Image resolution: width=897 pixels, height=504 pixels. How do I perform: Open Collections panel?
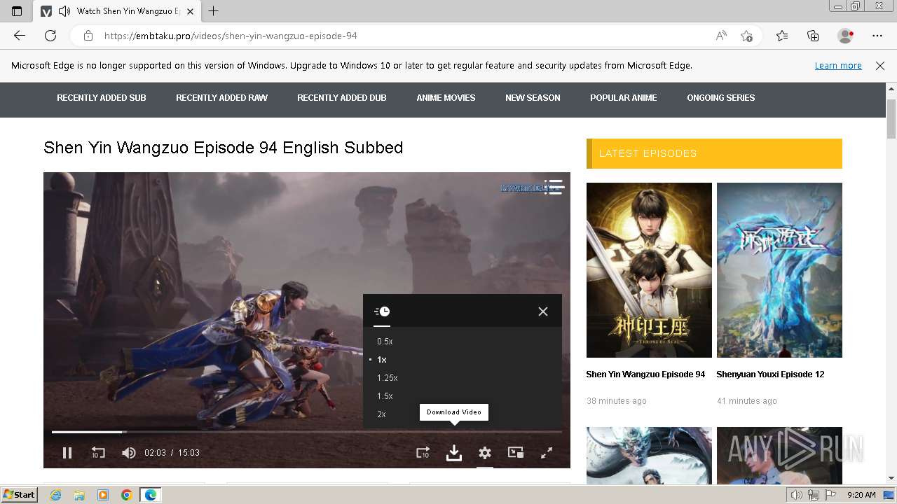(x=814, y=36)
